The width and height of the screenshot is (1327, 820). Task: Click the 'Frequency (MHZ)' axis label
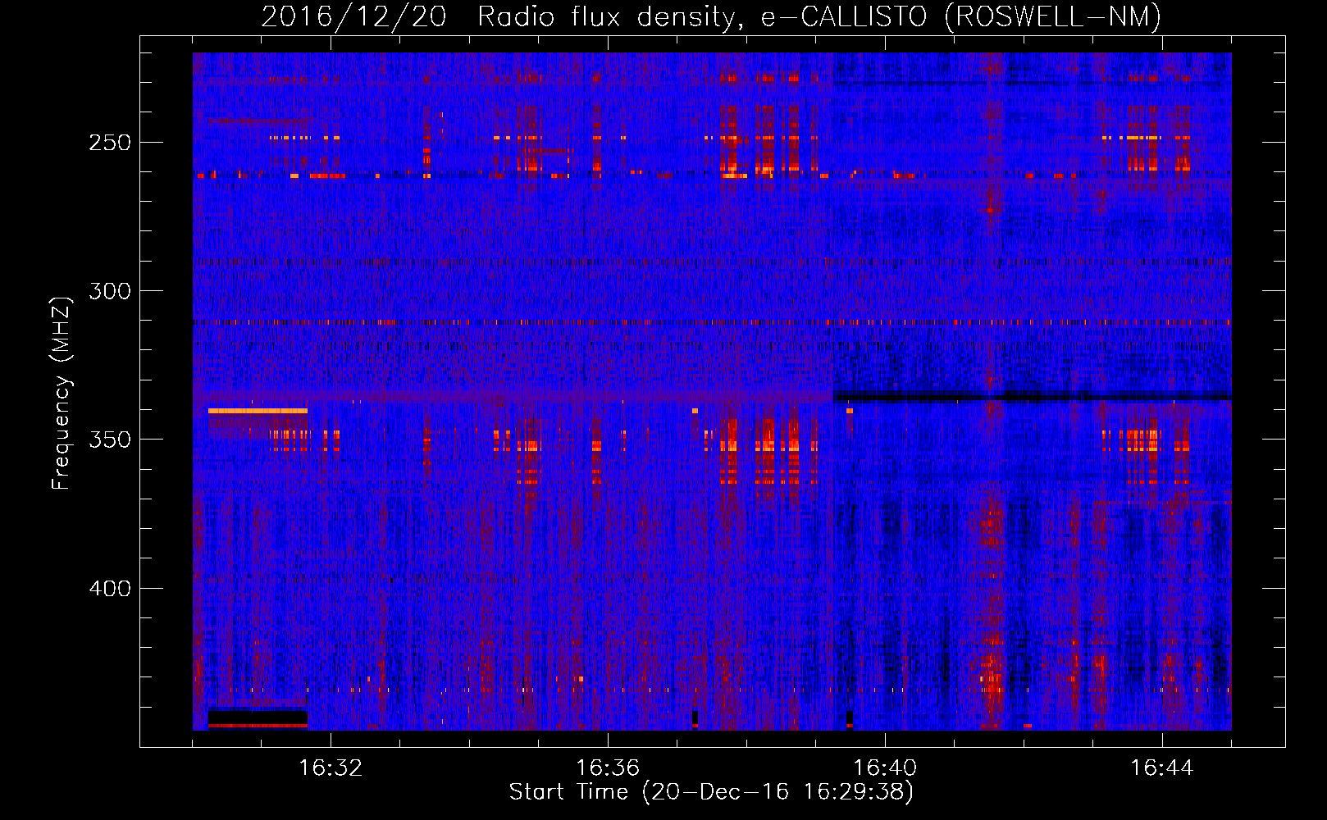62,393
